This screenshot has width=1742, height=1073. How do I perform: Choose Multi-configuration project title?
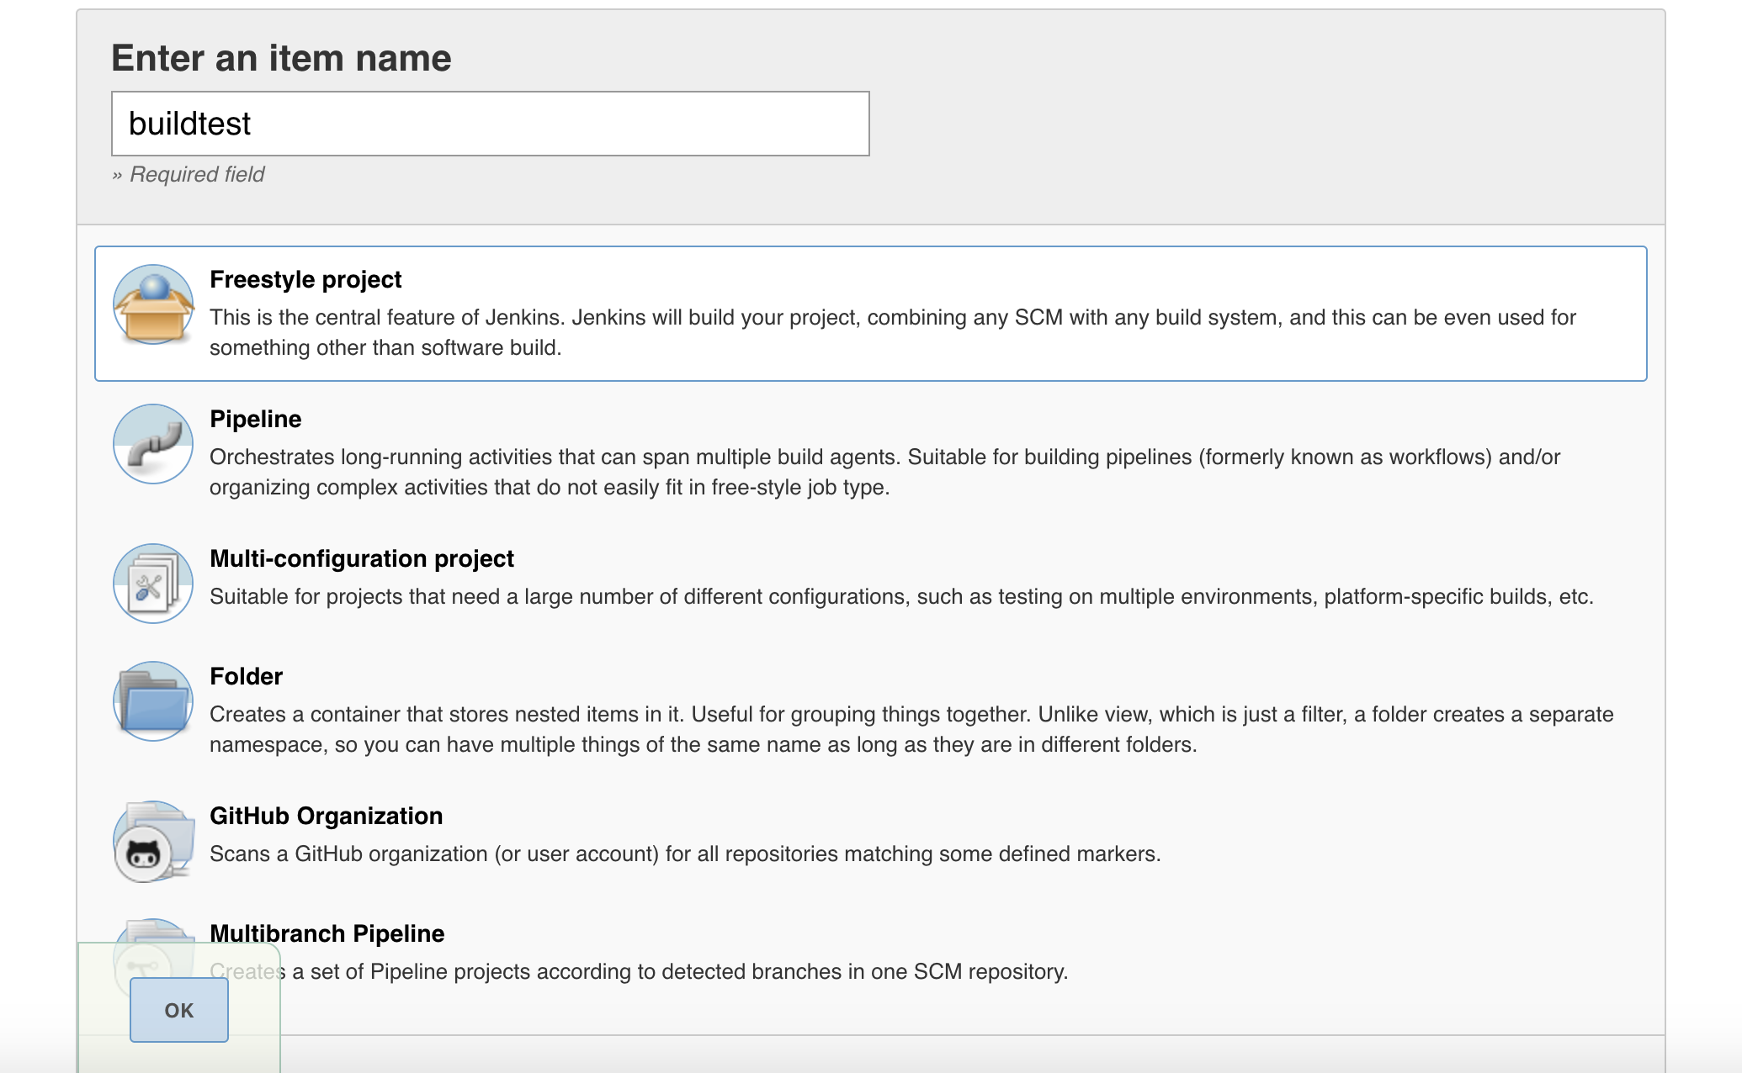[x=362, y=558]
